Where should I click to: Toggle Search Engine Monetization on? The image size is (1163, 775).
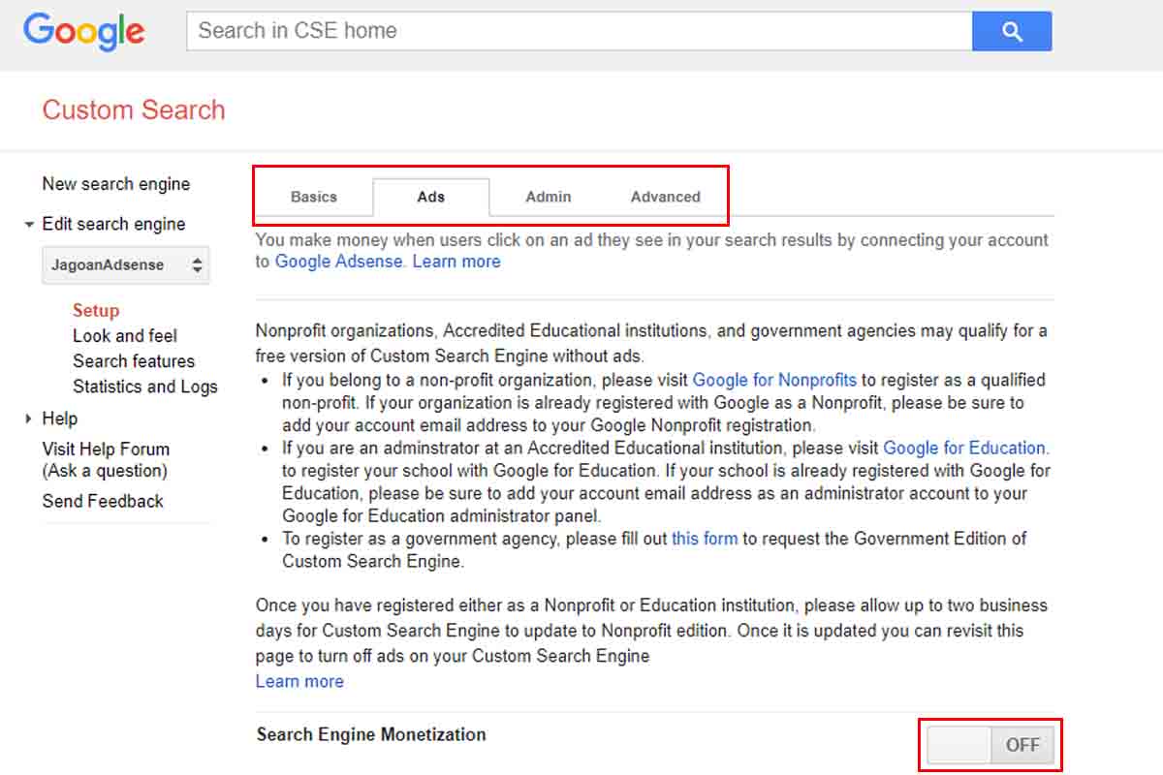click(x=990, y=745)
